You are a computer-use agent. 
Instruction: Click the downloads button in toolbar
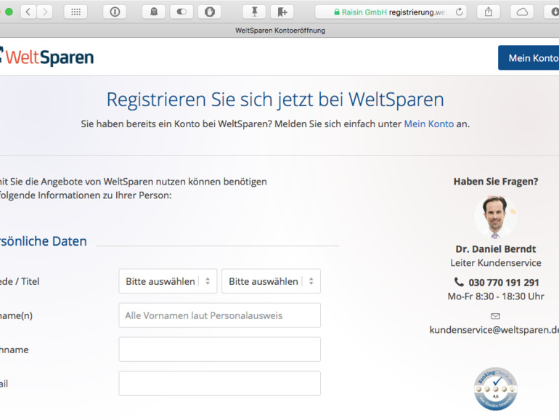click(x=552, y=12)
